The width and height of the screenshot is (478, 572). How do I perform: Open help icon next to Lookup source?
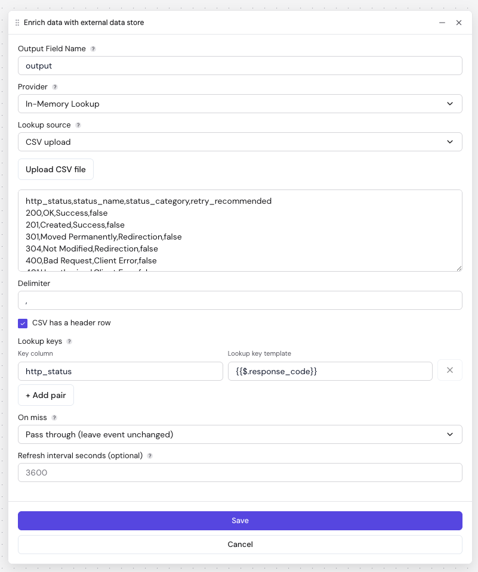78,125
